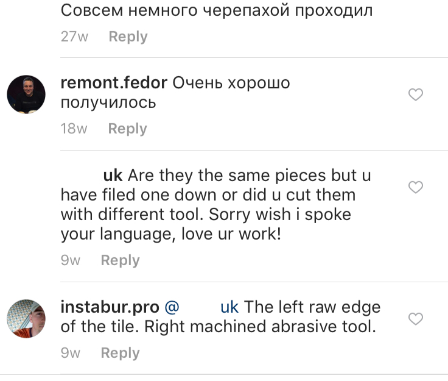This screenshot has width=448, height=381.
Task: Tap the 'Sorry wish i spoke your language' text
Action: click(x=206, y=224)
